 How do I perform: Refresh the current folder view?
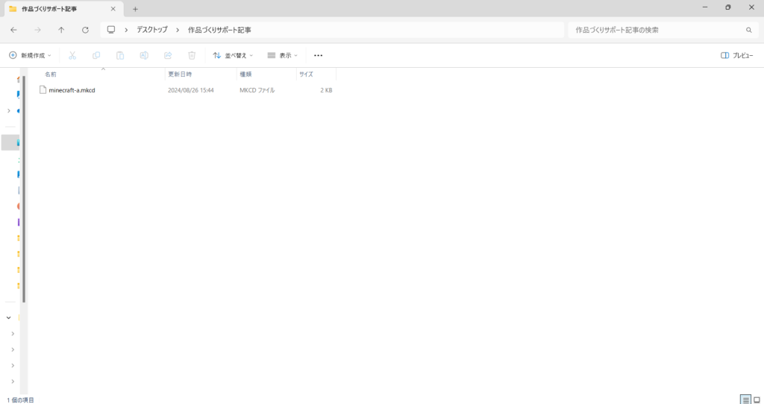point(85,30)
